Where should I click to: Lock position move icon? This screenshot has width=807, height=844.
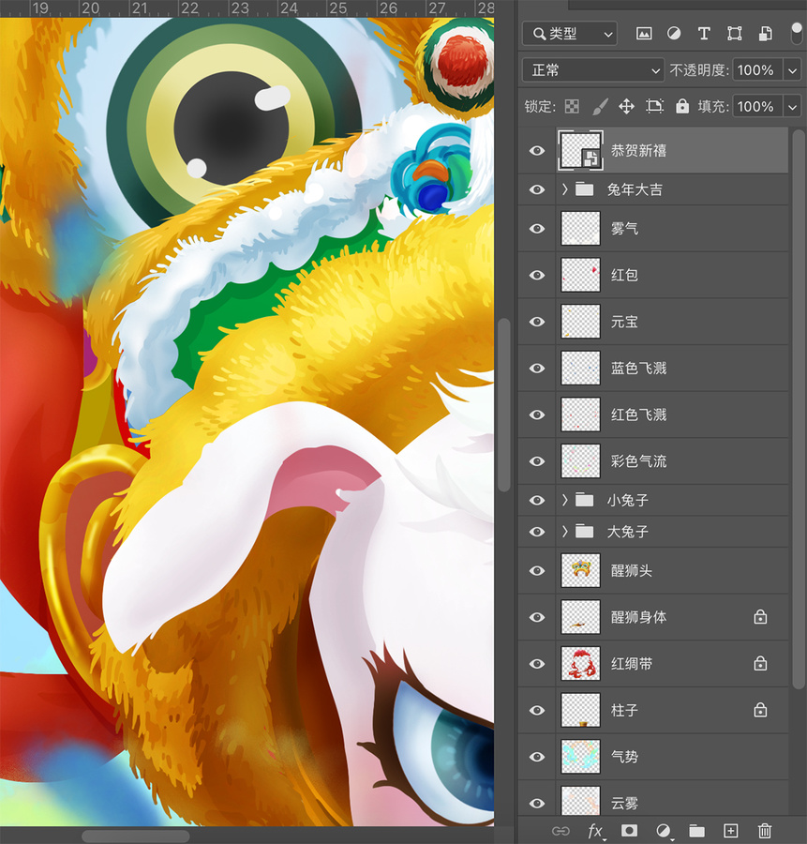tap(626, 107)
